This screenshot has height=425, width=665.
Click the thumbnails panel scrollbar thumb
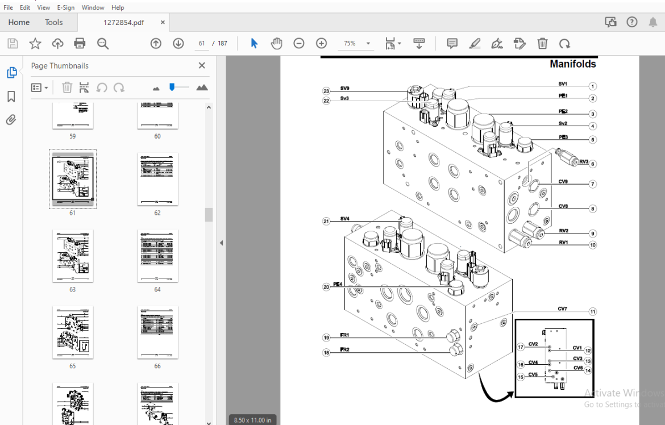(x=209, y=215)
